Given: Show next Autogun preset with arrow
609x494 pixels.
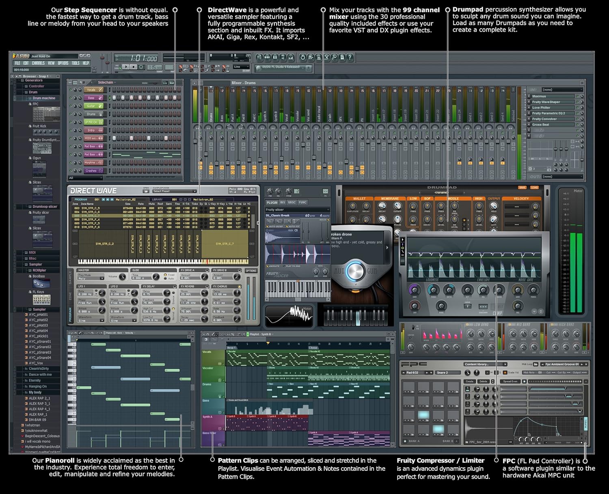Looking at the screenshot, I should click(387, 247).
